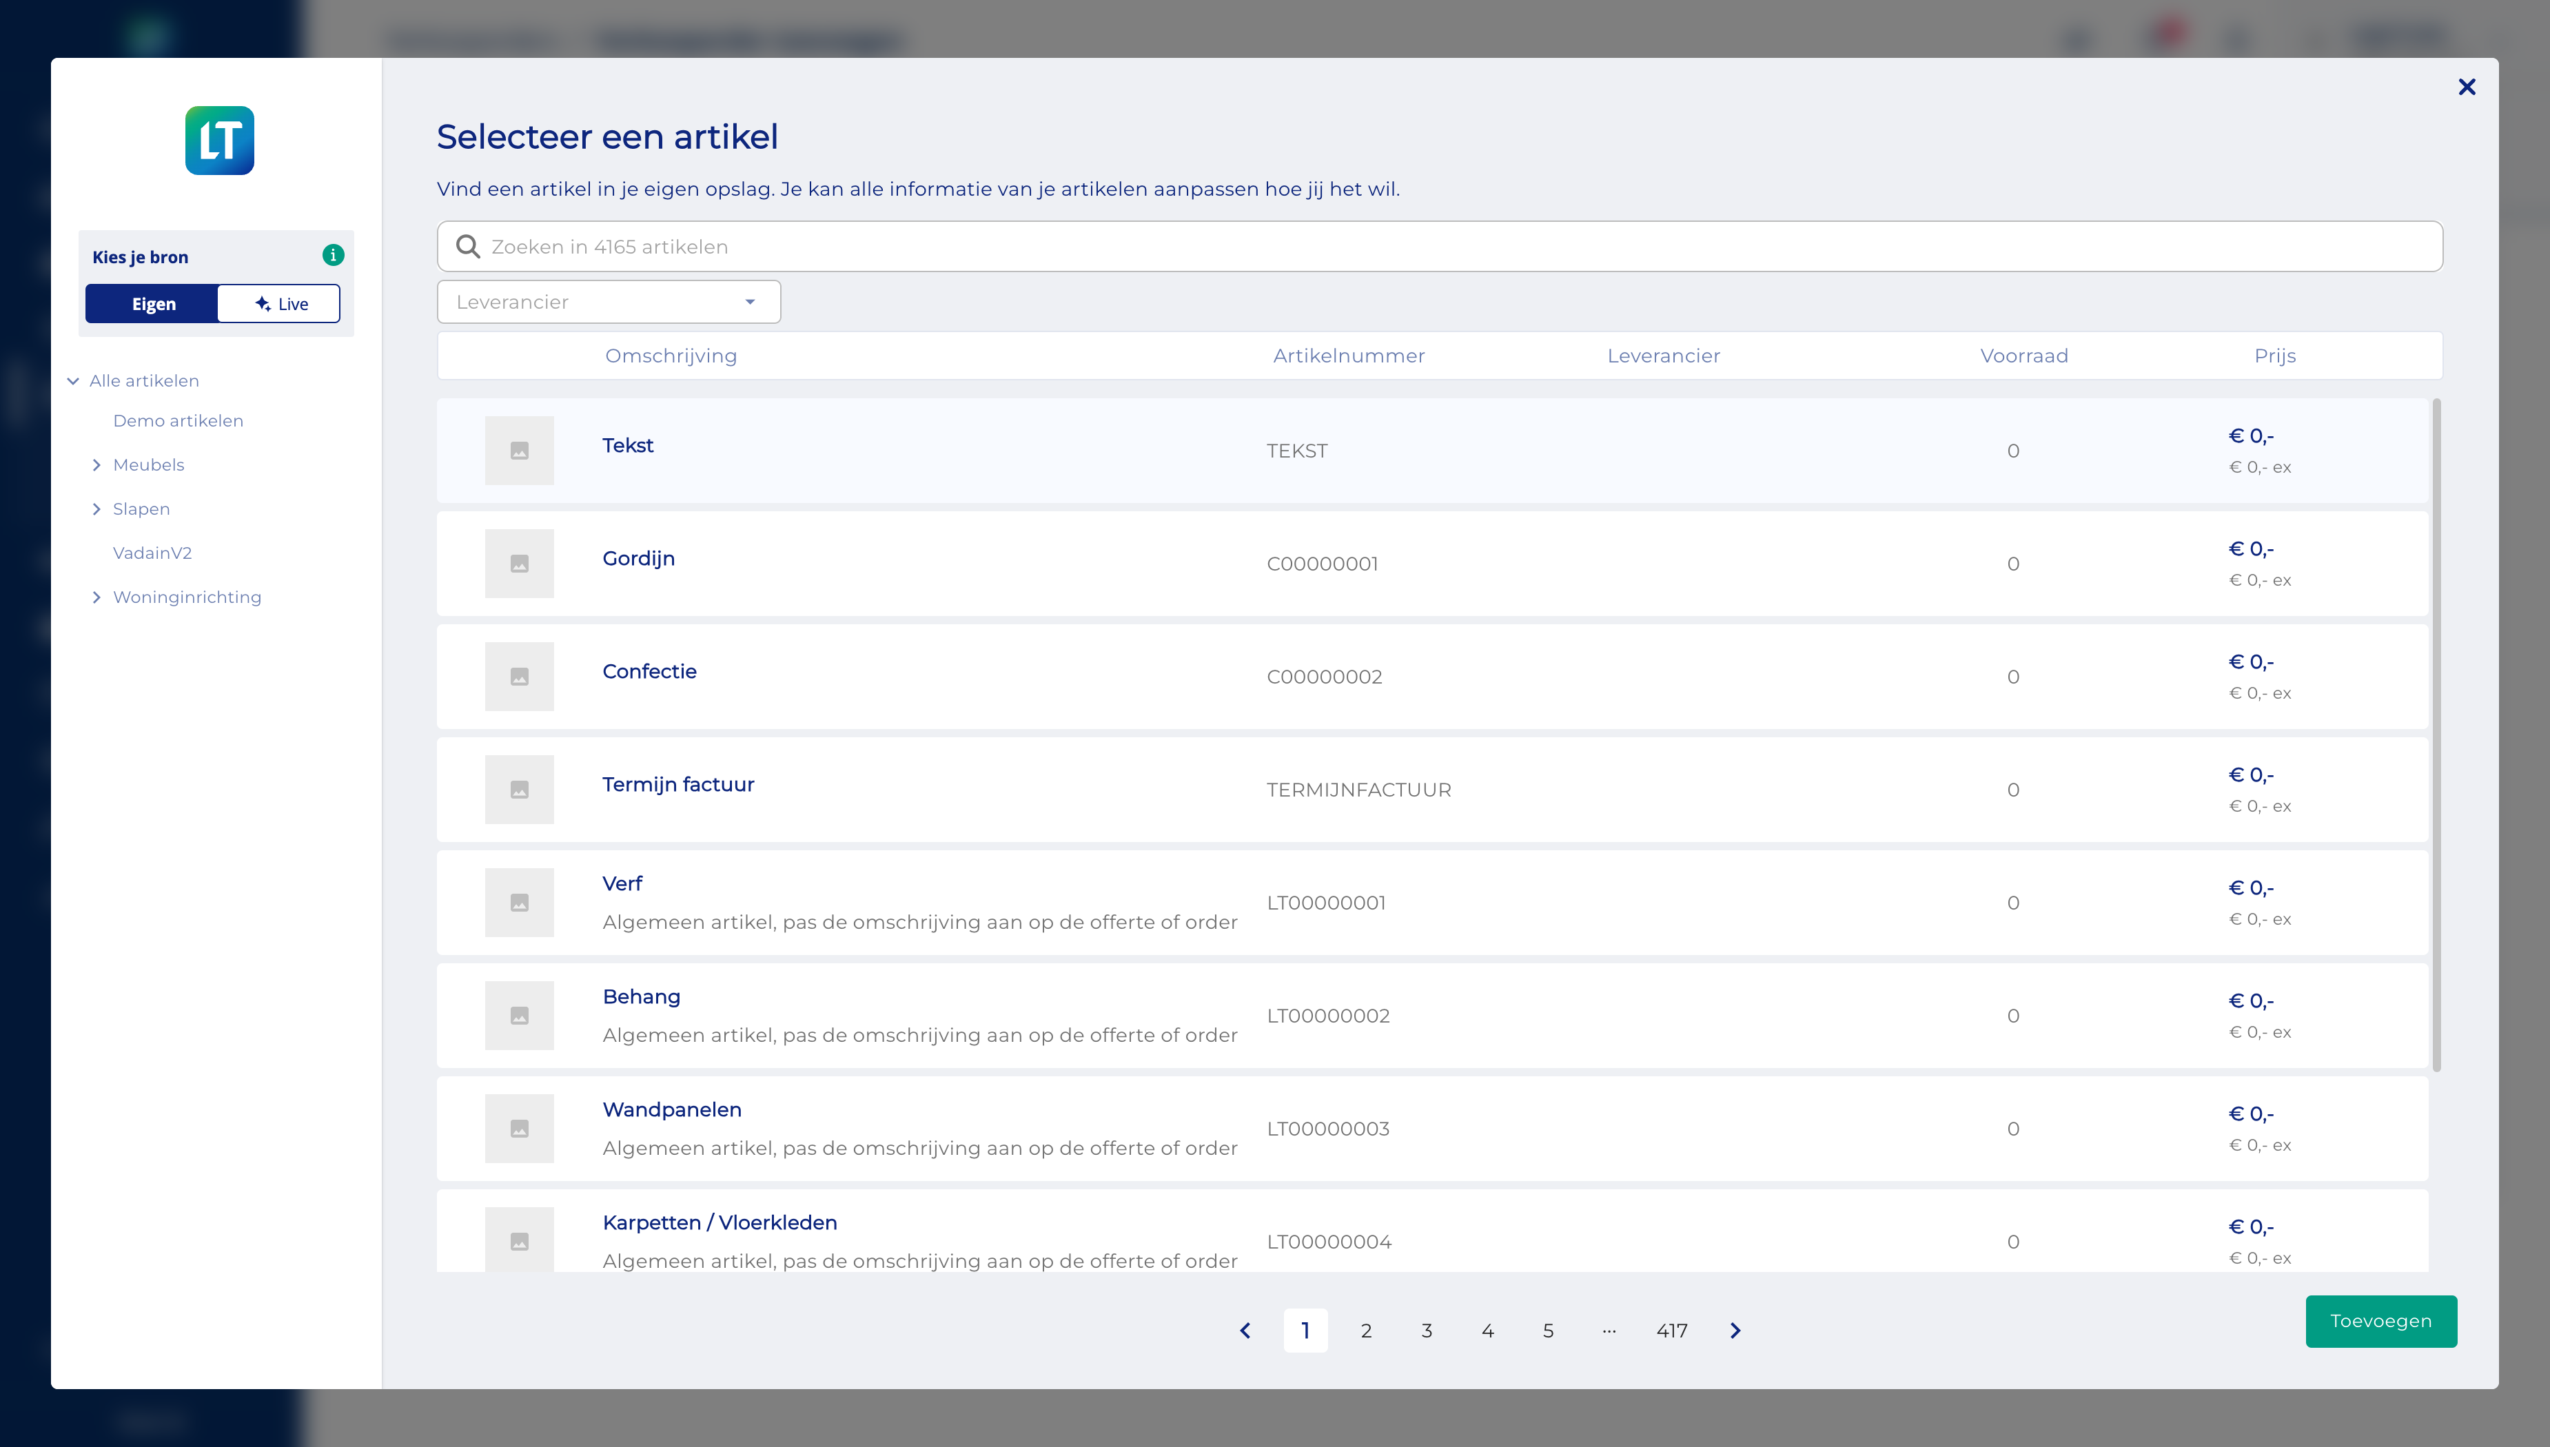The width and height of the screenshot is (2550, 1447).
Task: Go to page 1
Action: pos(1305,1331)
